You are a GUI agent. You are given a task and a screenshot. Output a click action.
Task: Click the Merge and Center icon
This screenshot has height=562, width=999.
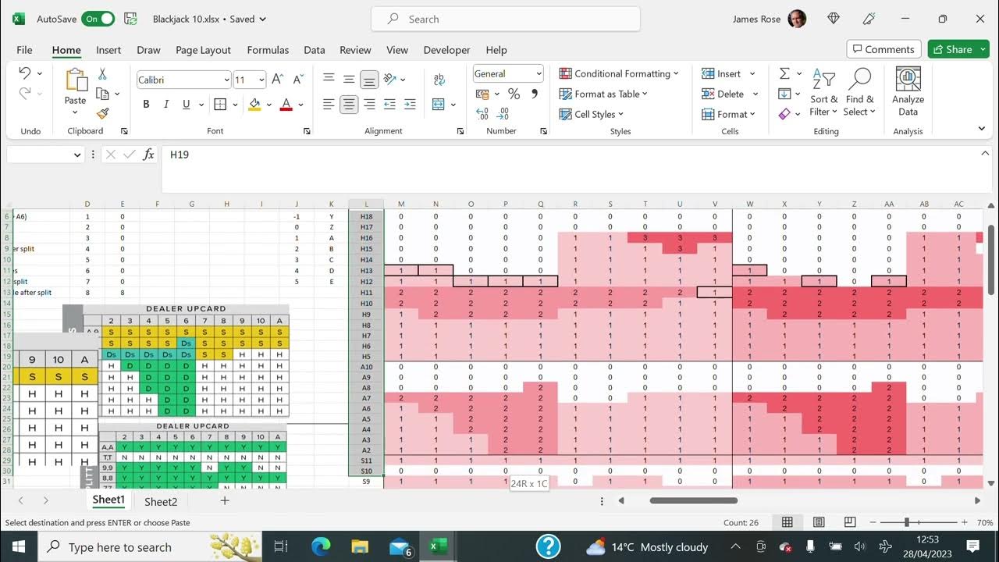[439, 104]
